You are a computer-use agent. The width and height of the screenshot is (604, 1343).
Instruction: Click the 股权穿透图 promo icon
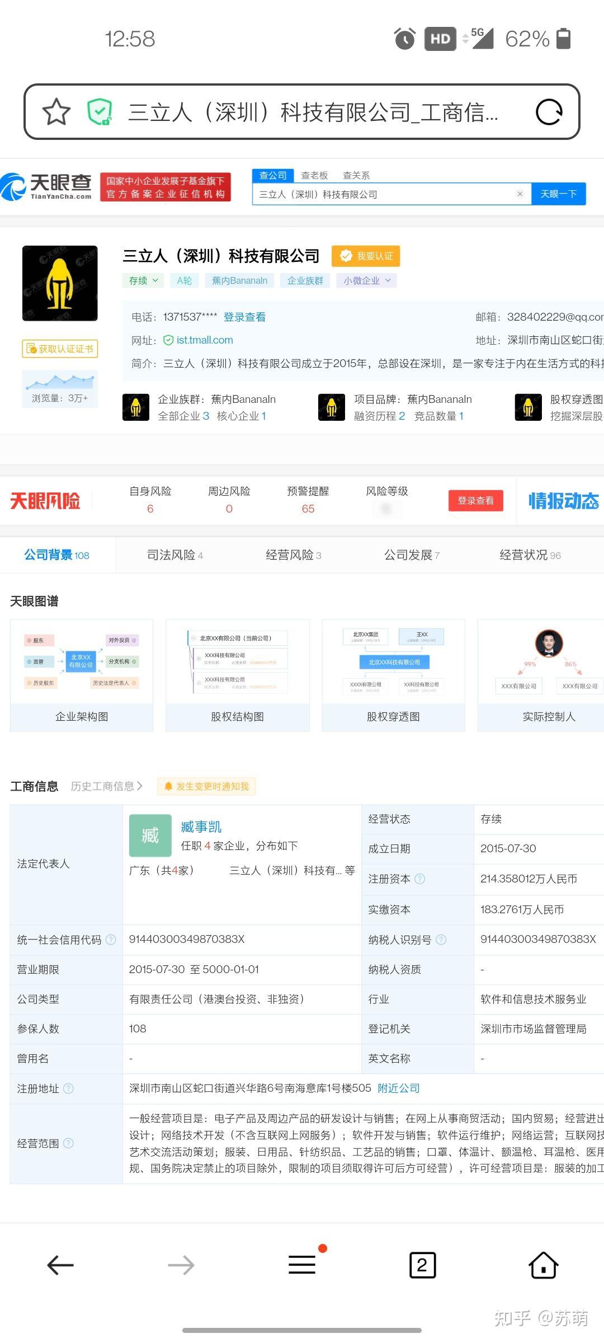tap(528, 407)
